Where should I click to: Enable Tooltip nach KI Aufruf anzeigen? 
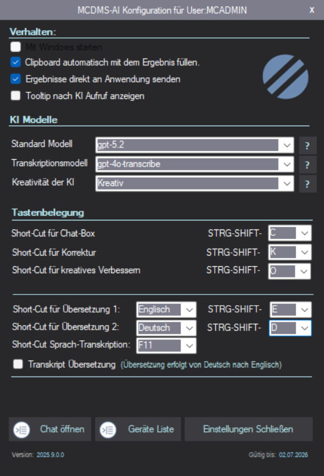tap(16, 96)
